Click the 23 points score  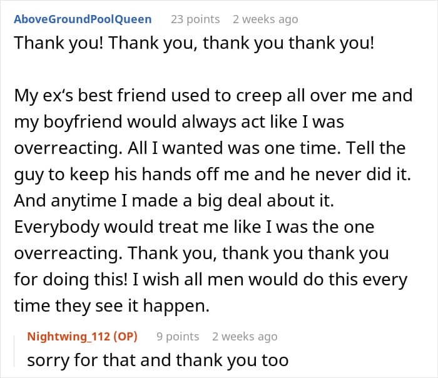(x=195, y=19)
